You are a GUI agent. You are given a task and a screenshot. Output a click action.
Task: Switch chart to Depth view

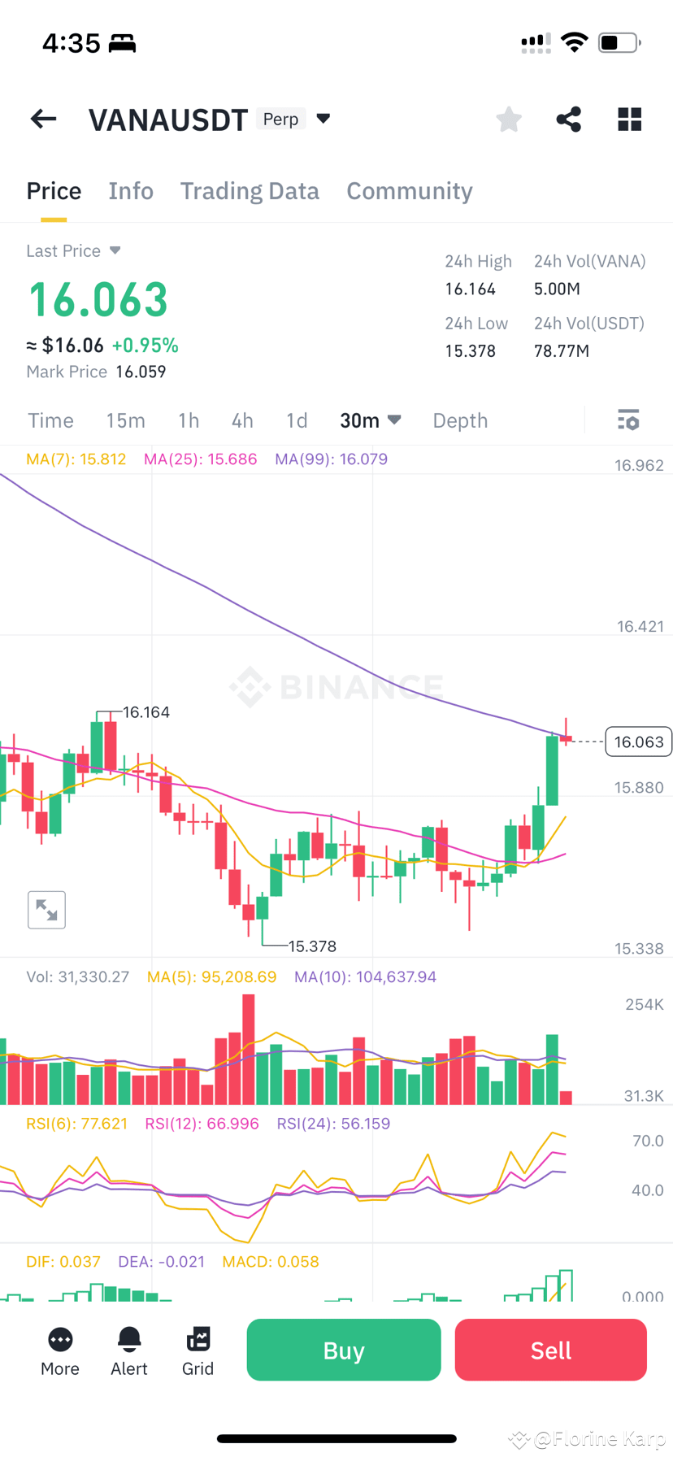(460, 420)
